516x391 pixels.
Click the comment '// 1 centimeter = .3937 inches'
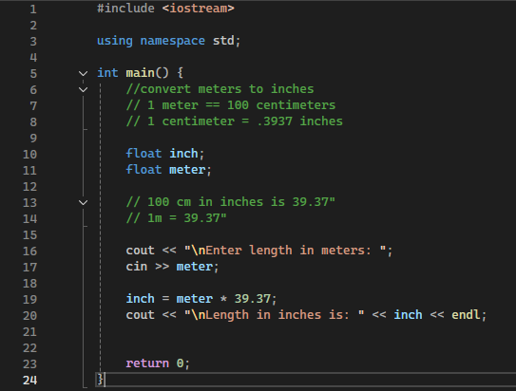(x=235, y=121)
